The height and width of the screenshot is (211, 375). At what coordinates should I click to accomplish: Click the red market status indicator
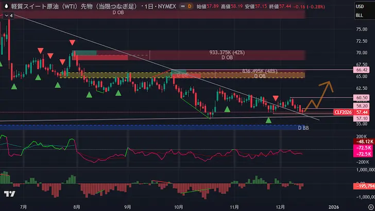[180, 6]
